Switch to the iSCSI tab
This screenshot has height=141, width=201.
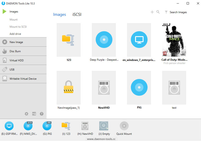coord(77,14)
